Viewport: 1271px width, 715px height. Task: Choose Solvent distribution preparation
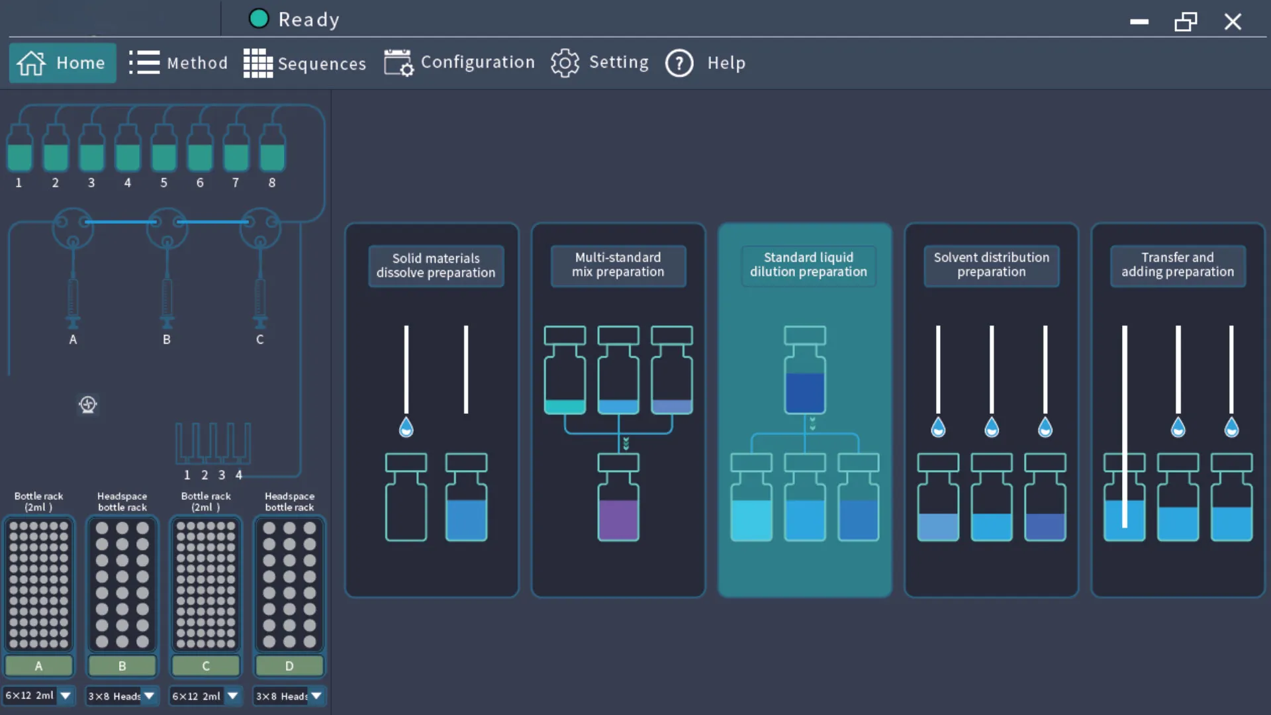[992, 410]
